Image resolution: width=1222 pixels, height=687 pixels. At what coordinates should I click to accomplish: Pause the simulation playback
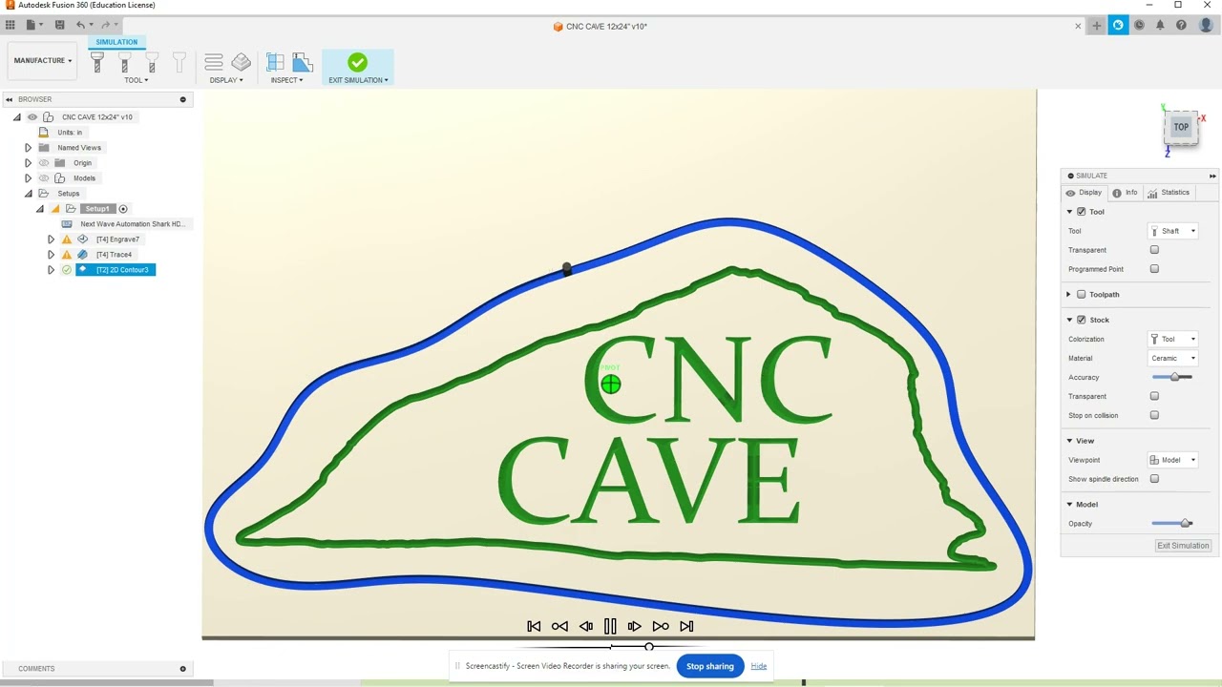610,626
